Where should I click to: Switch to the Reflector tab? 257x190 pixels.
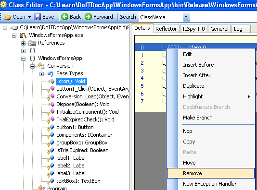click(166, 29)
